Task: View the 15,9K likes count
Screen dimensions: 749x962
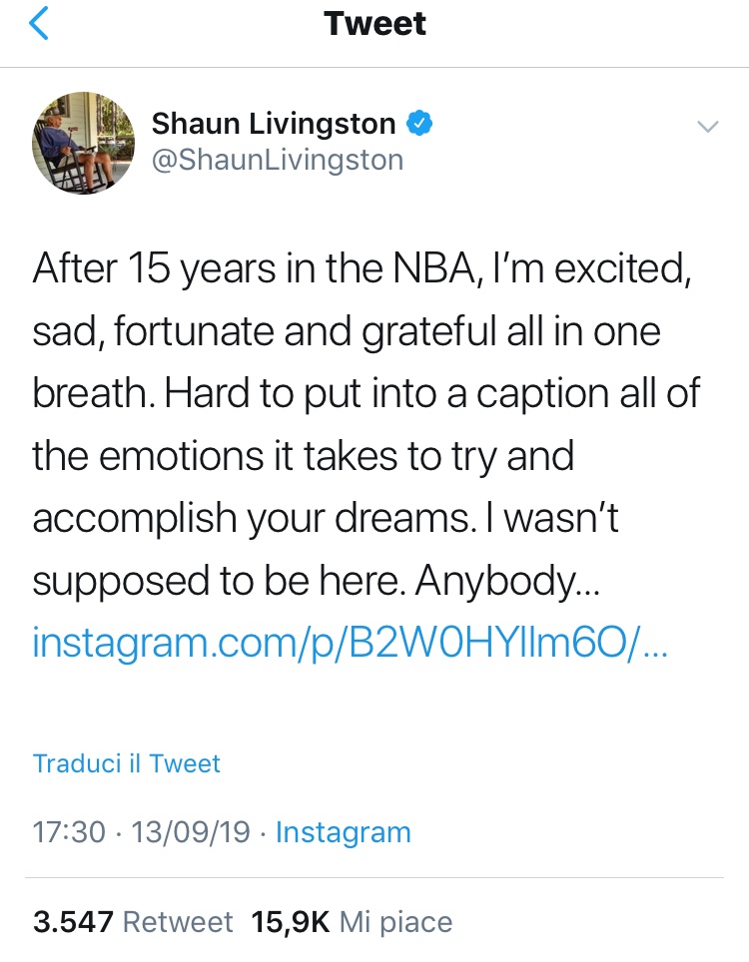Action: coord(291,921)
